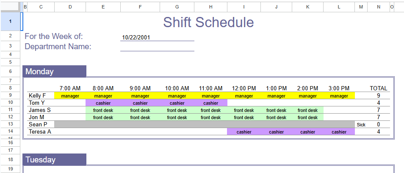
Task: Select the Shift Schedule title cell
Action: click(x=208, y=22)
